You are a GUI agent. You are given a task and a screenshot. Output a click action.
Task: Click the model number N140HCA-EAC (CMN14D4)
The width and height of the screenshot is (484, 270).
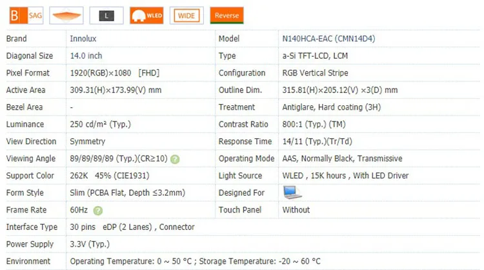[x=328, y=39]
